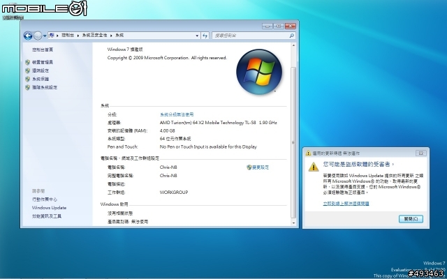This screenshot has height=279, width=447.
Task: Open Windows Update link in left pane
Action: (49, 208)
